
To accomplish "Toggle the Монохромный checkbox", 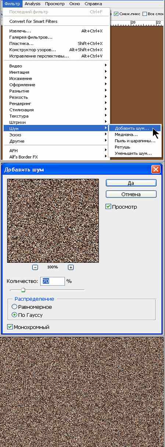I will 10,327.
